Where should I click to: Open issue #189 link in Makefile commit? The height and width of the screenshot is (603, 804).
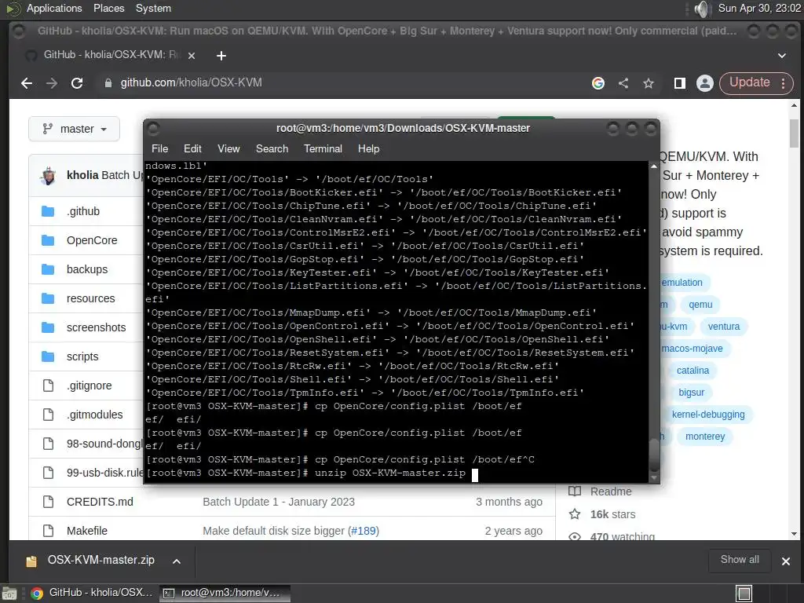coord(364,532)
